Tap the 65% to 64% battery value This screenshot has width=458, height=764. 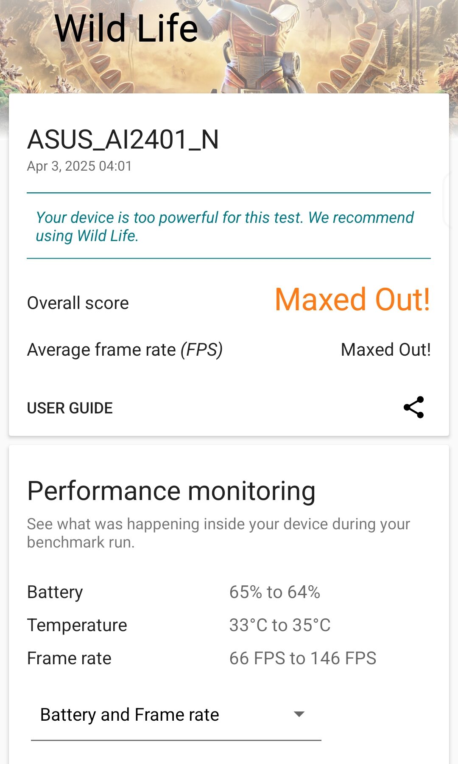point(275,592)
